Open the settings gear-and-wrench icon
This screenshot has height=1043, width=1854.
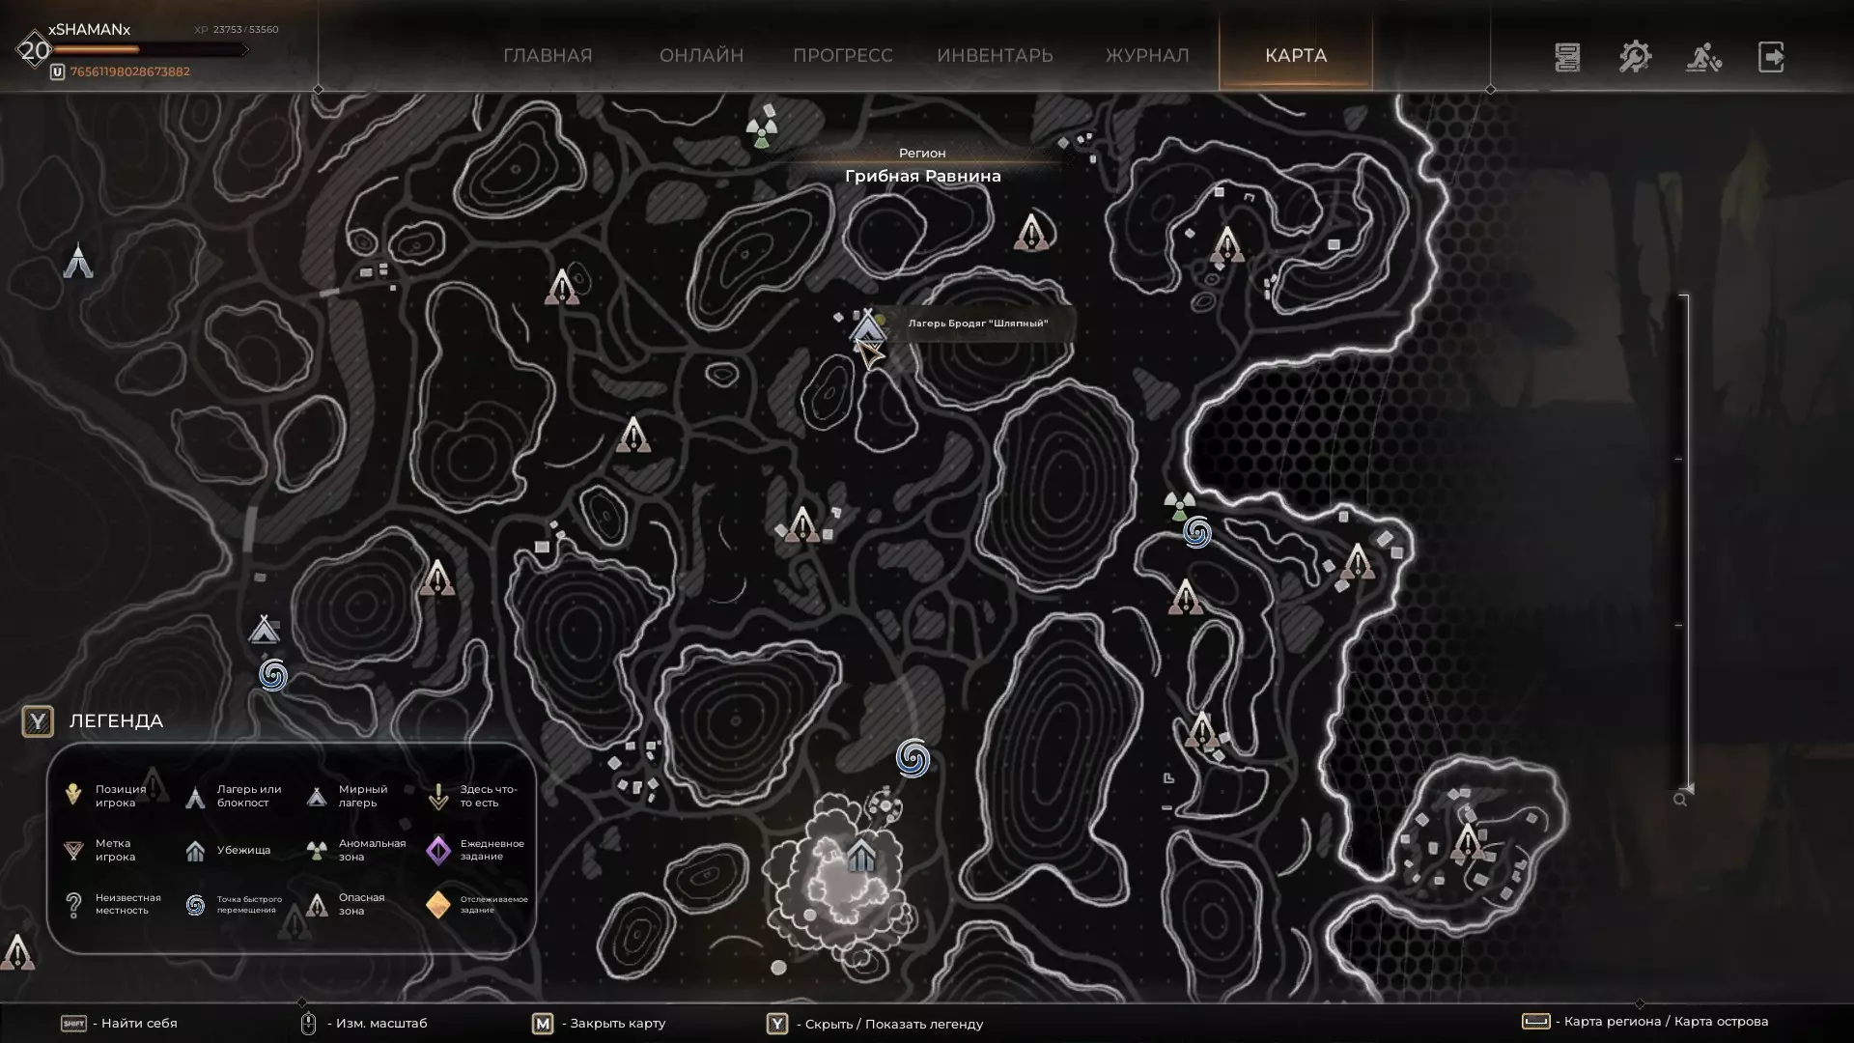coord(1635,57)
